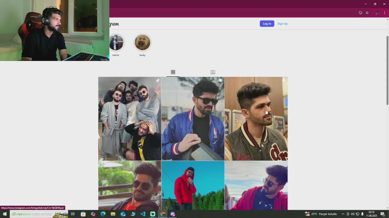The width and height of the screenshot is (389, 218).
Task: Open the notification center icon
Action: (x=383, y=214)
